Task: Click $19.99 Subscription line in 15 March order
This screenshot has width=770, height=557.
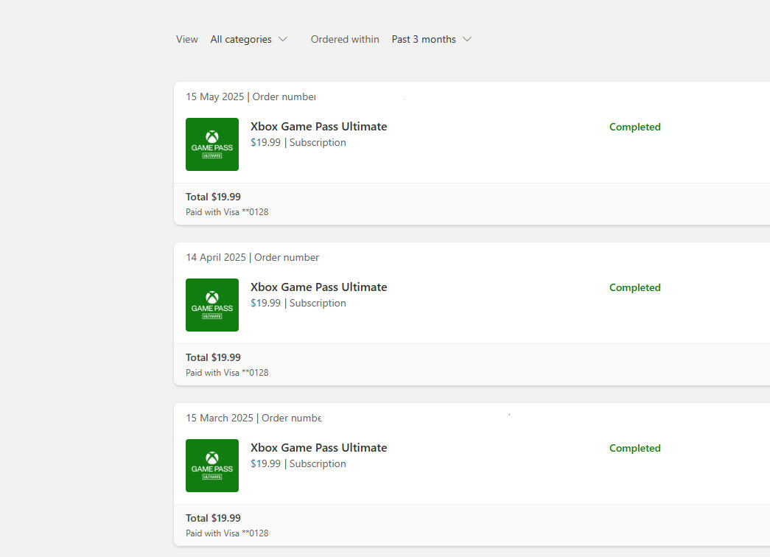Action: [x=298, y=463]
